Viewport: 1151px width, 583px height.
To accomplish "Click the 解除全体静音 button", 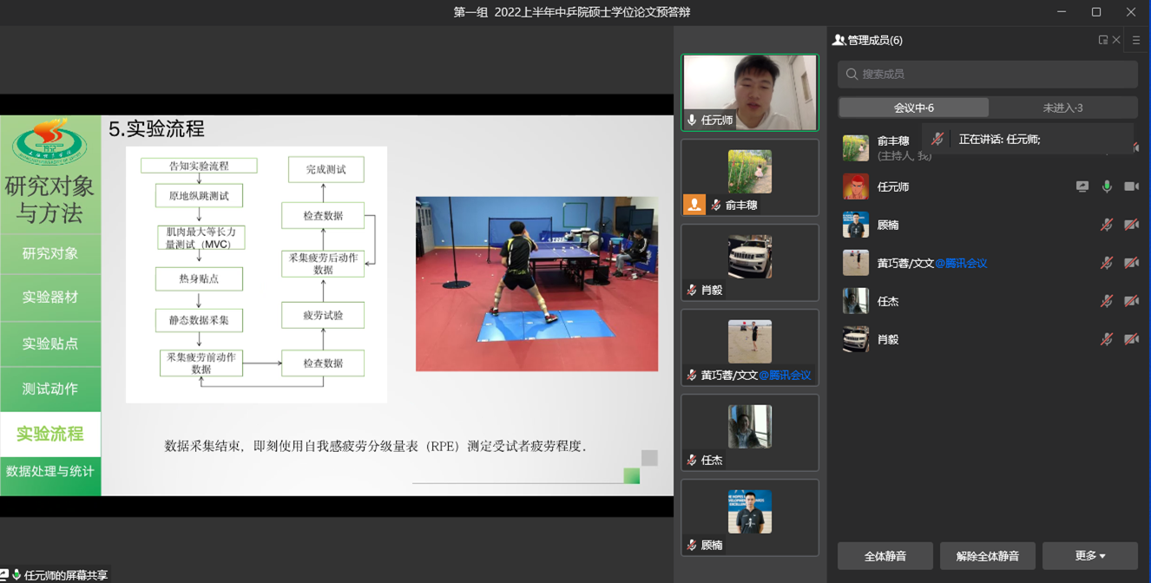I will pos(987,556).
